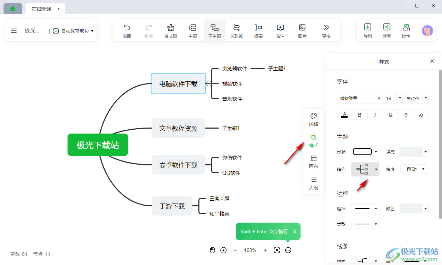
Task: Open the topic structure (结构) dropdown arrow
Action: coord(376,169)
